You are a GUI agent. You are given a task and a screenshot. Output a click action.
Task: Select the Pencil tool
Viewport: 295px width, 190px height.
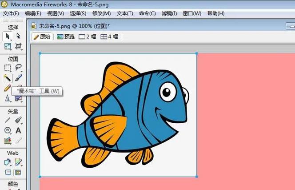tap(8, 88)
